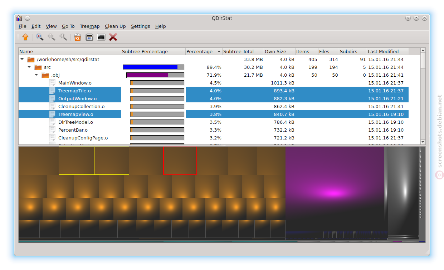The width and height of the screenshot is (444, 270).
Task: Click the 1011.3 kB own size value
Action: pos(283,83)
